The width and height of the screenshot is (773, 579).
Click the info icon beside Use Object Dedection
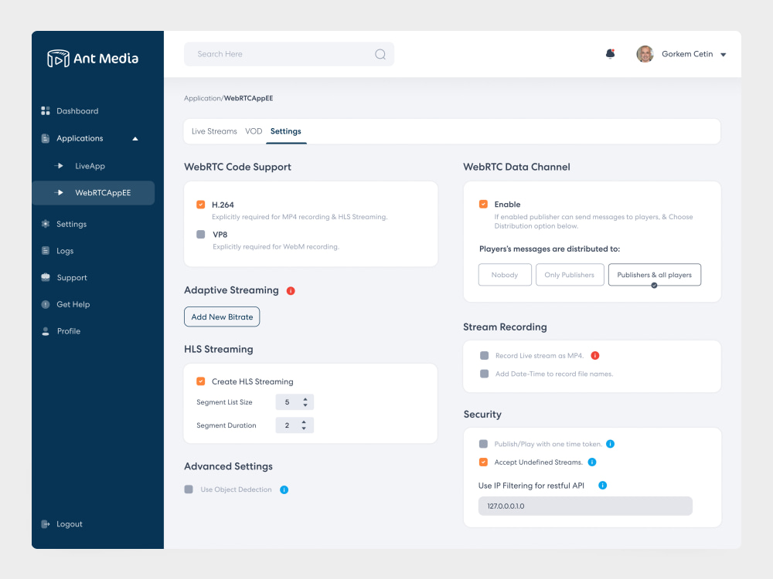point(284,490)
